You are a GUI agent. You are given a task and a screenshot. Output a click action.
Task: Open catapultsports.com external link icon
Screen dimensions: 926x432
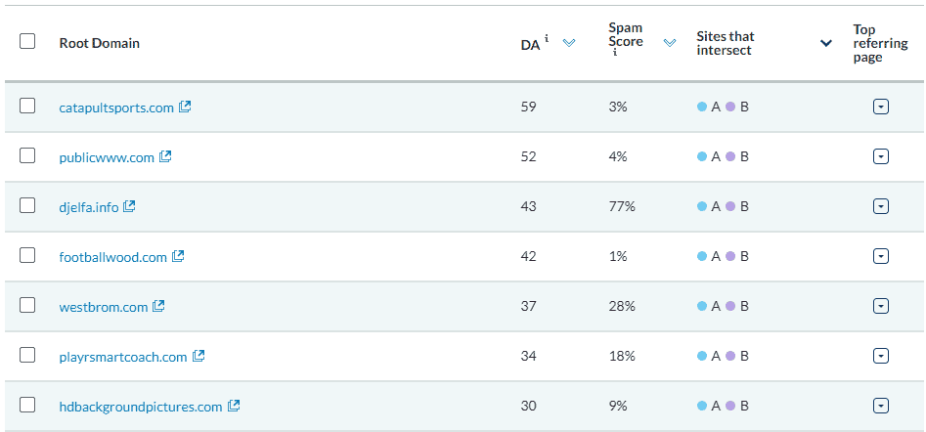[x=185, y=107]
